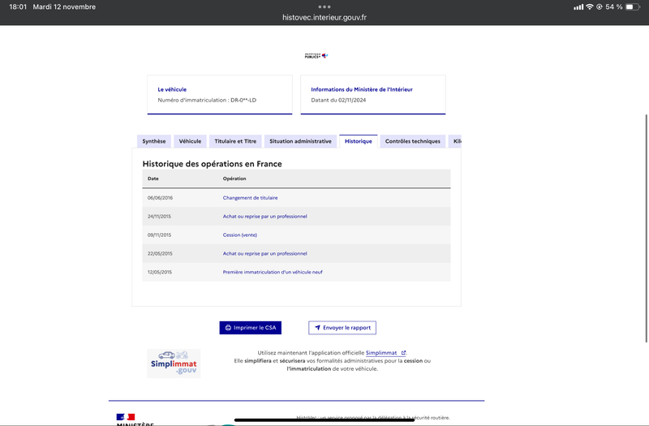Tap the three-dots multitasking icon at top
Viewport: 649px width, 426px height.
(x=324, y=6)
